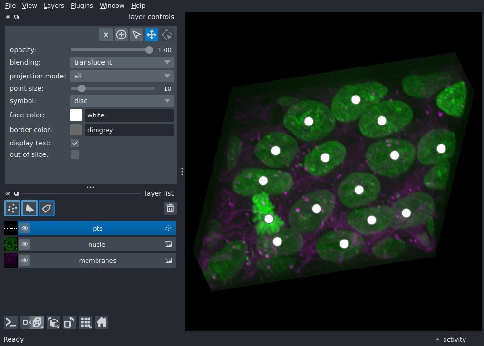
Task: Open the Layers menu
Action: click(x=54, y=6)
